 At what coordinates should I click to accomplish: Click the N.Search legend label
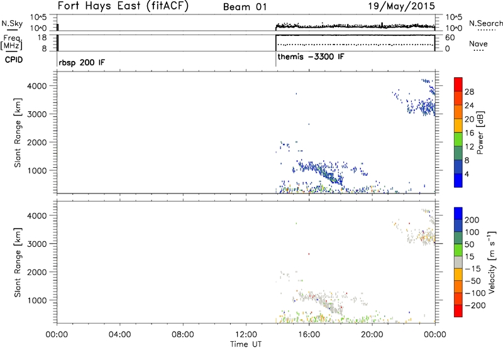click(x=485, y=23)
